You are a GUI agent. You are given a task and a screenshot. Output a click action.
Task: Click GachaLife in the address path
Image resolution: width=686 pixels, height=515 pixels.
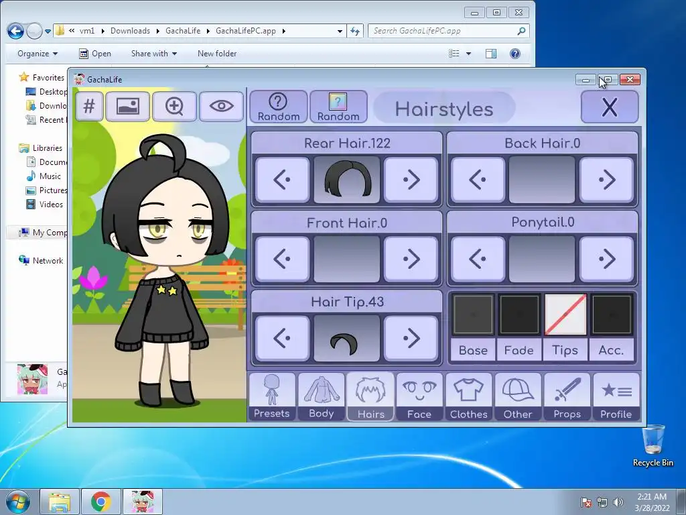tap(183, 31)
